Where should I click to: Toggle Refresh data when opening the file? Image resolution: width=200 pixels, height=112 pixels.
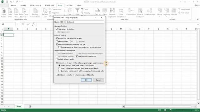tap(57, 44)
